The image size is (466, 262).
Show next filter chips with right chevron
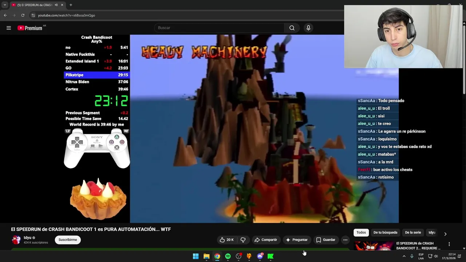pyautogui.click(x=445, y=234)
